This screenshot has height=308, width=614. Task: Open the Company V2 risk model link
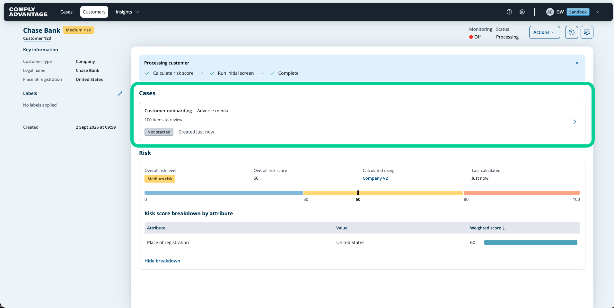coord(375,178)
